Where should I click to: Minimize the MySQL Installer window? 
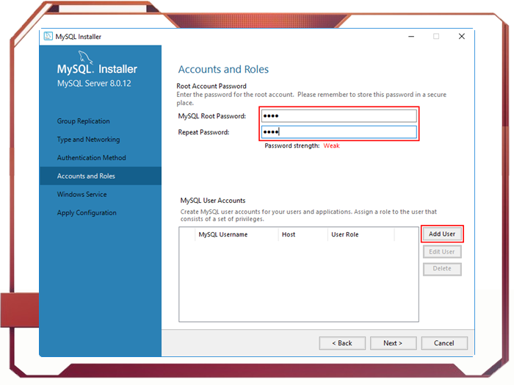point(410,36)
